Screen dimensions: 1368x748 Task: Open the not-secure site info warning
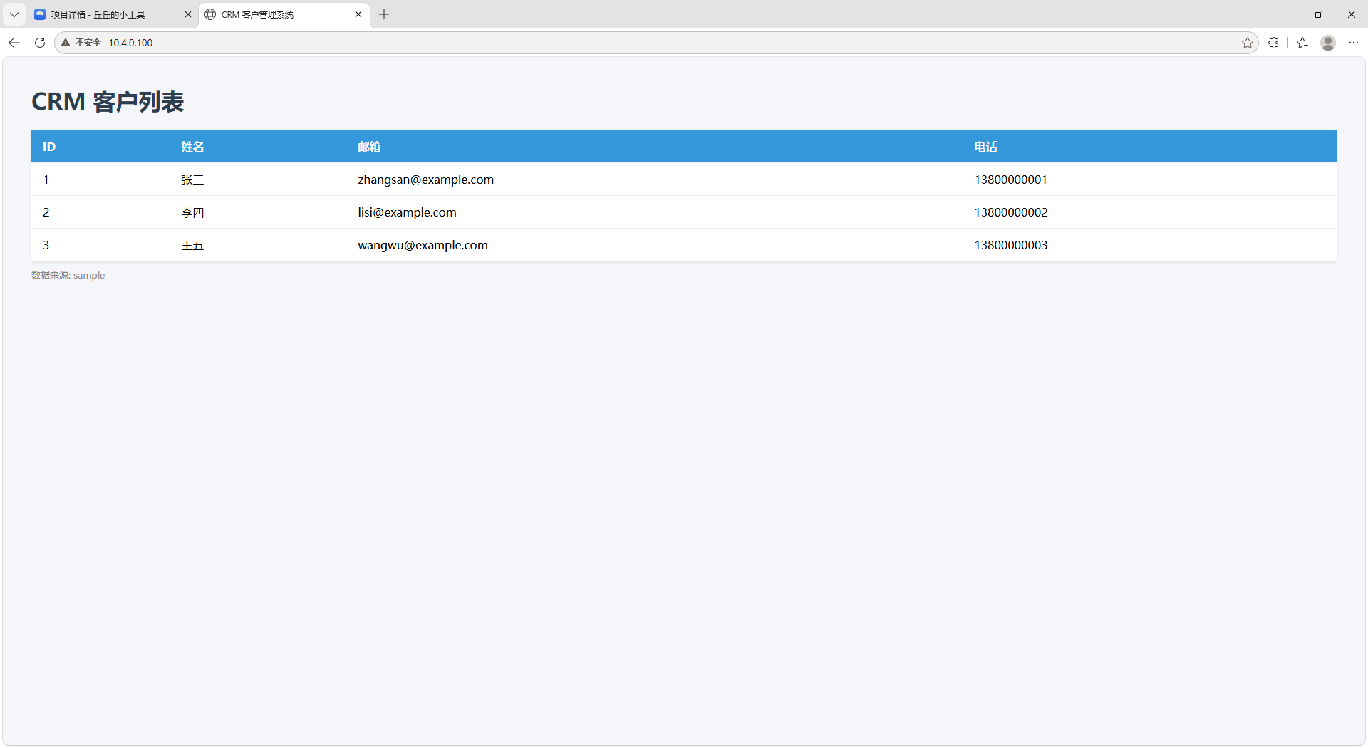click(x=81, y=43)
